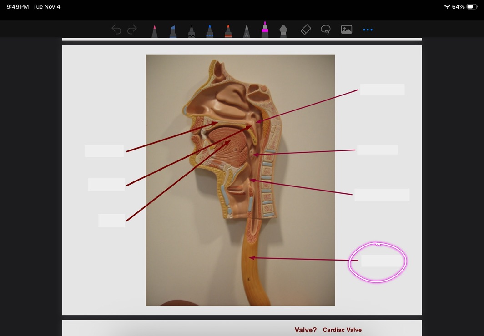Tap the undo arrow
This screenshot has width=484, height=336.
116,30
